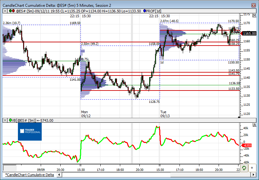The width and height of the screenshot is (259, 180).
Task: Click the 2.07m (-40.5) volume label
Action: [x=169, y=21]
